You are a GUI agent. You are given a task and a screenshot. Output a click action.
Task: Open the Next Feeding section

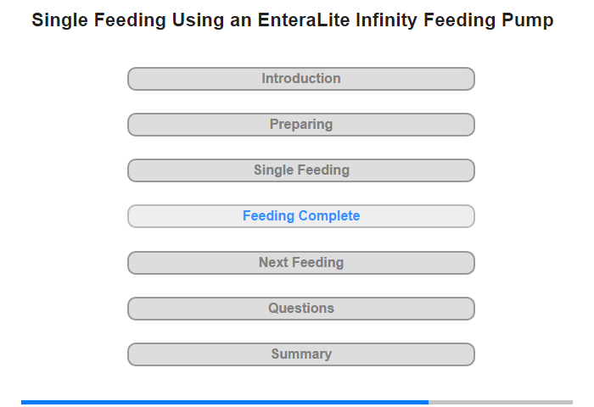click(x=301, y=263)
